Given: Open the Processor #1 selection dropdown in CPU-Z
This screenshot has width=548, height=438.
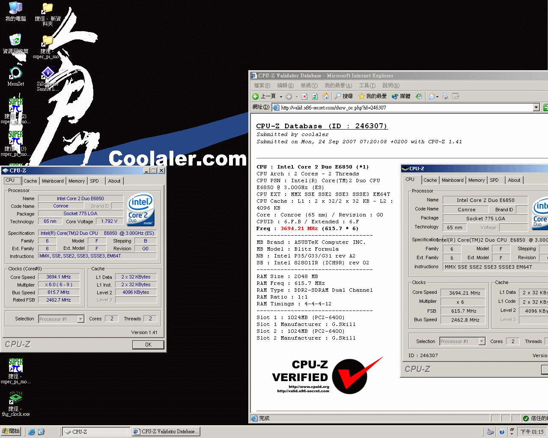Looking at the screenshot, I should point(80,319).
